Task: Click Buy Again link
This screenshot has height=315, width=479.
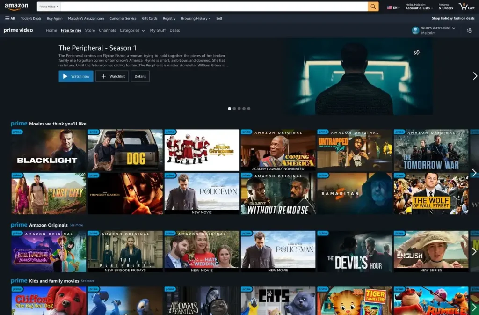Action: [x=55, y=18]
